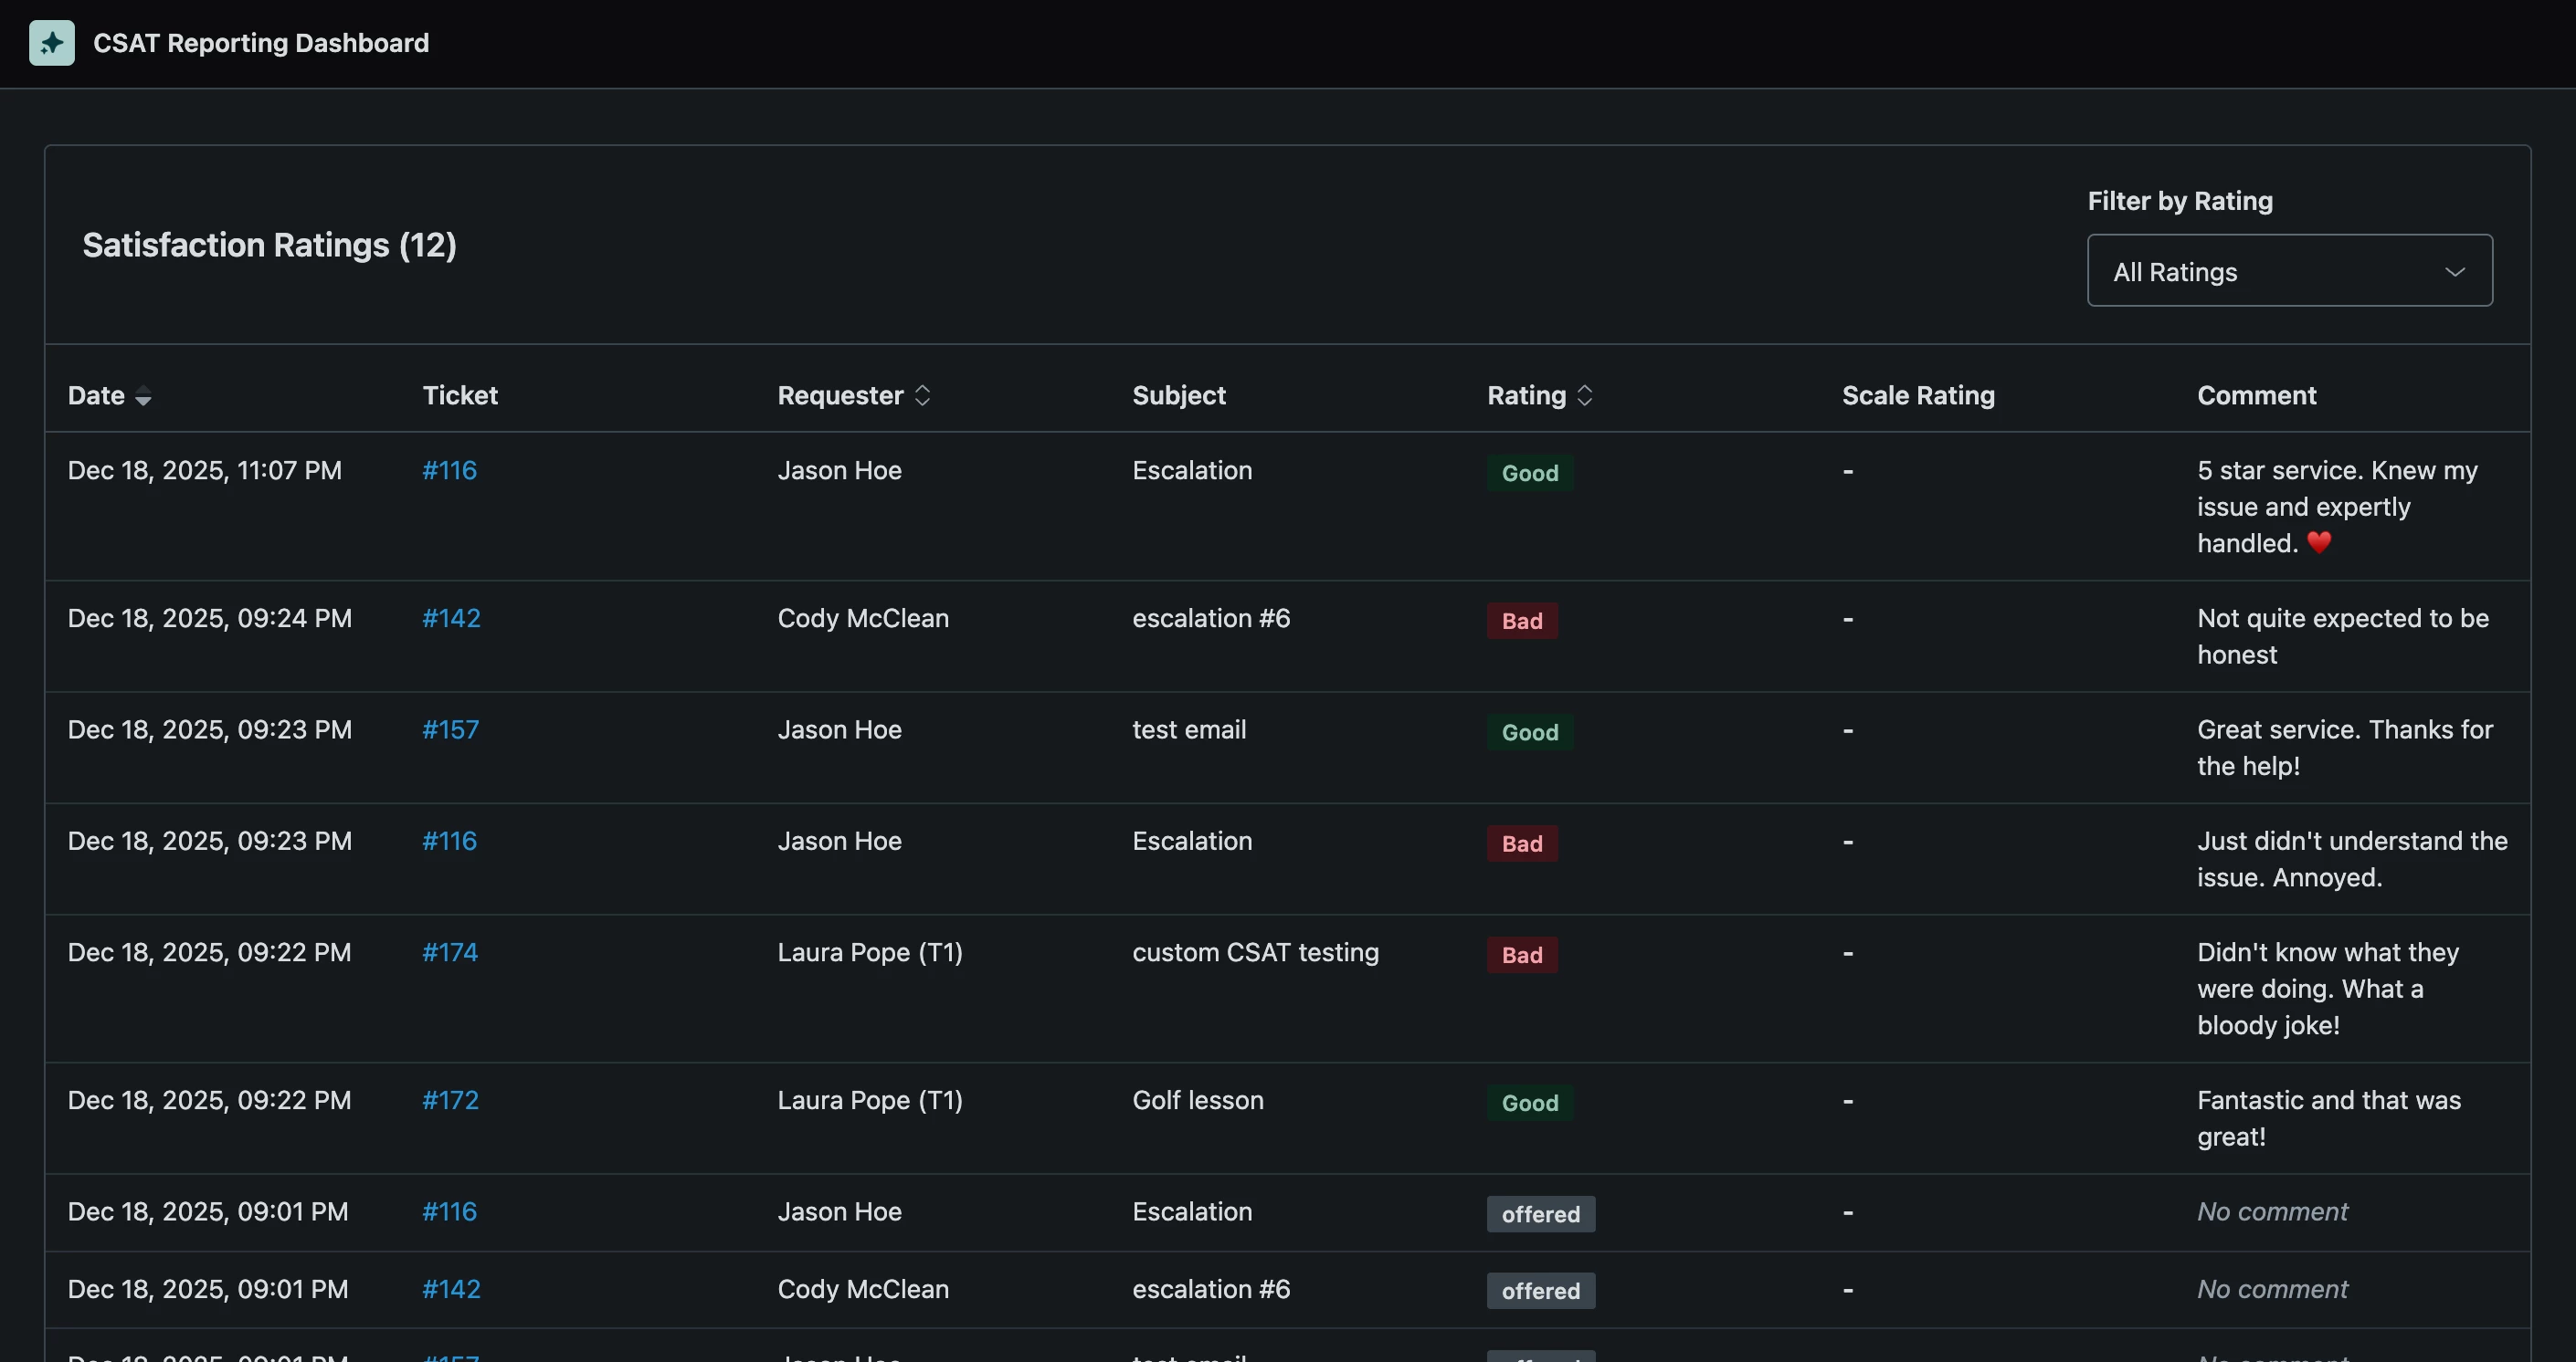Open ticket #116 link at 11:07 PM
2576x1362 pixels.
click(x=449, y=471)
